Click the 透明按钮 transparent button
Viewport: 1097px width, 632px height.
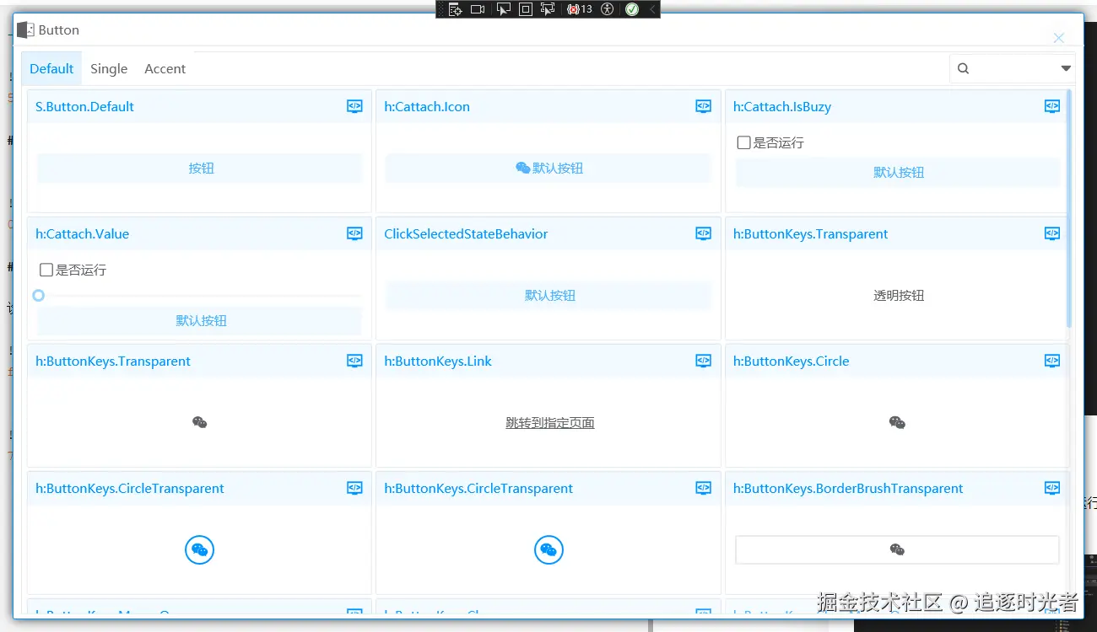(898, 295)
